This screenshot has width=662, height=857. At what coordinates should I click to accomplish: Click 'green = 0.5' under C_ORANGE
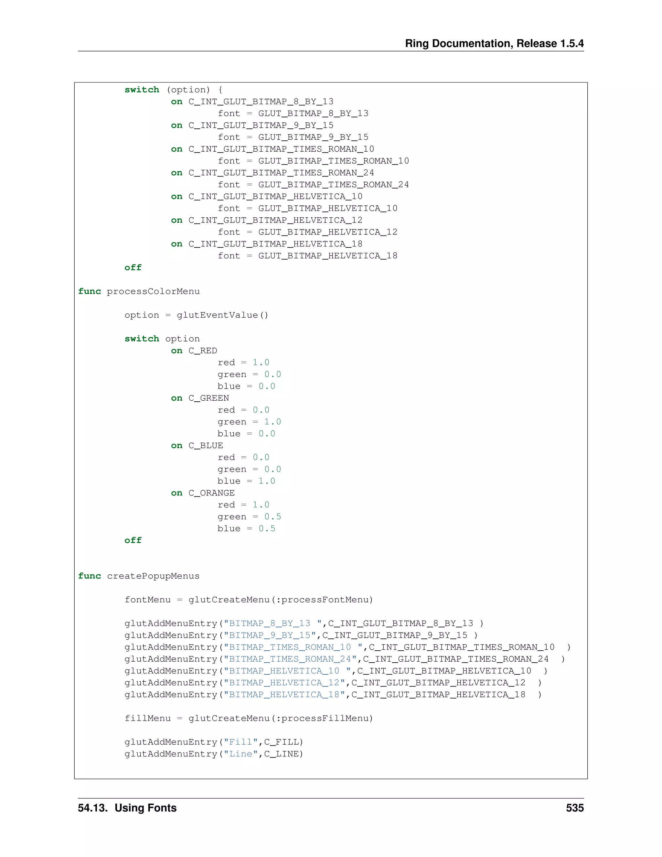pyautogui.click(x=249, y=516)
